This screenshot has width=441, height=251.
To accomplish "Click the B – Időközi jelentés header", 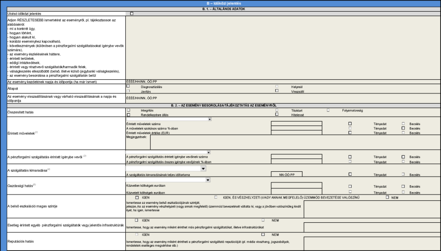I will 223,3.
